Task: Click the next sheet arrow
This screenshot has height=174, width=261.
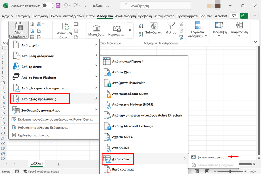Action: [15, 164]
